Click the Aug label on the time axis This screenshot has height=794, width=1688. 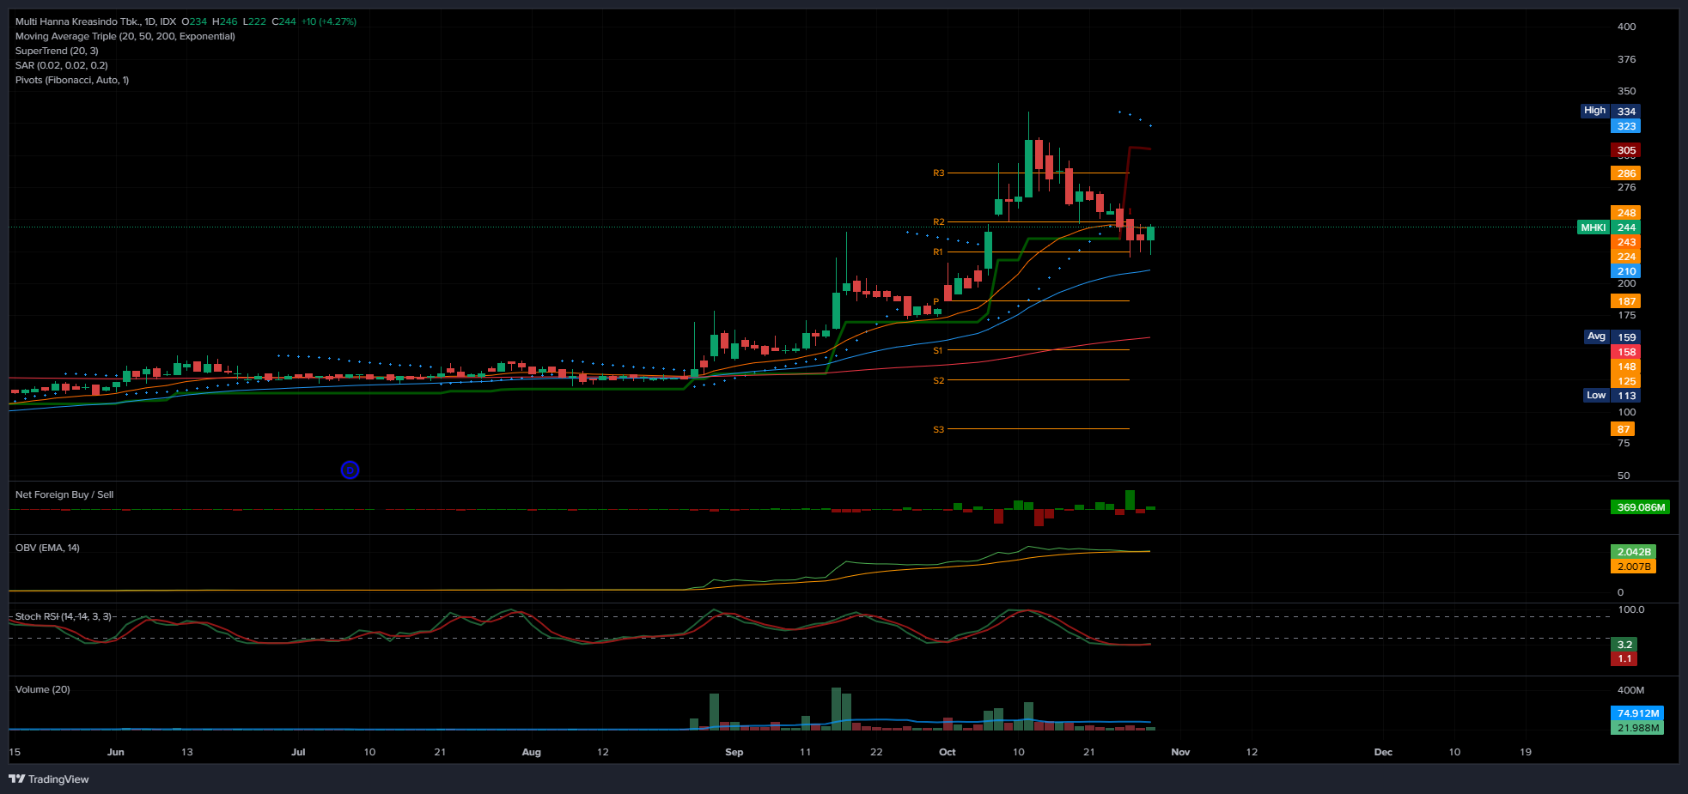point(532,752)
